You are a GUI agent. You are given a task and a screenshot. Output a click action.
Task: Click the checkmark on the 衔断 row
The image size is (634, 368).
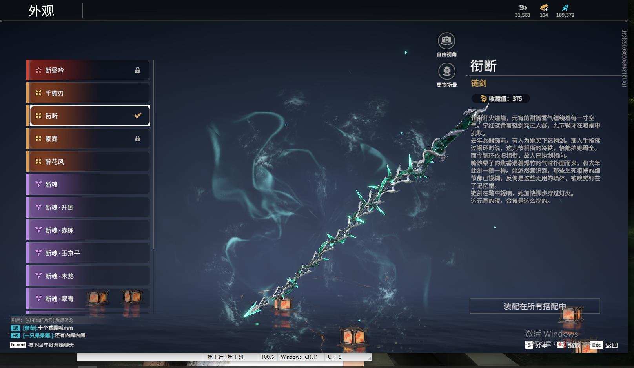tap(138, 116)
